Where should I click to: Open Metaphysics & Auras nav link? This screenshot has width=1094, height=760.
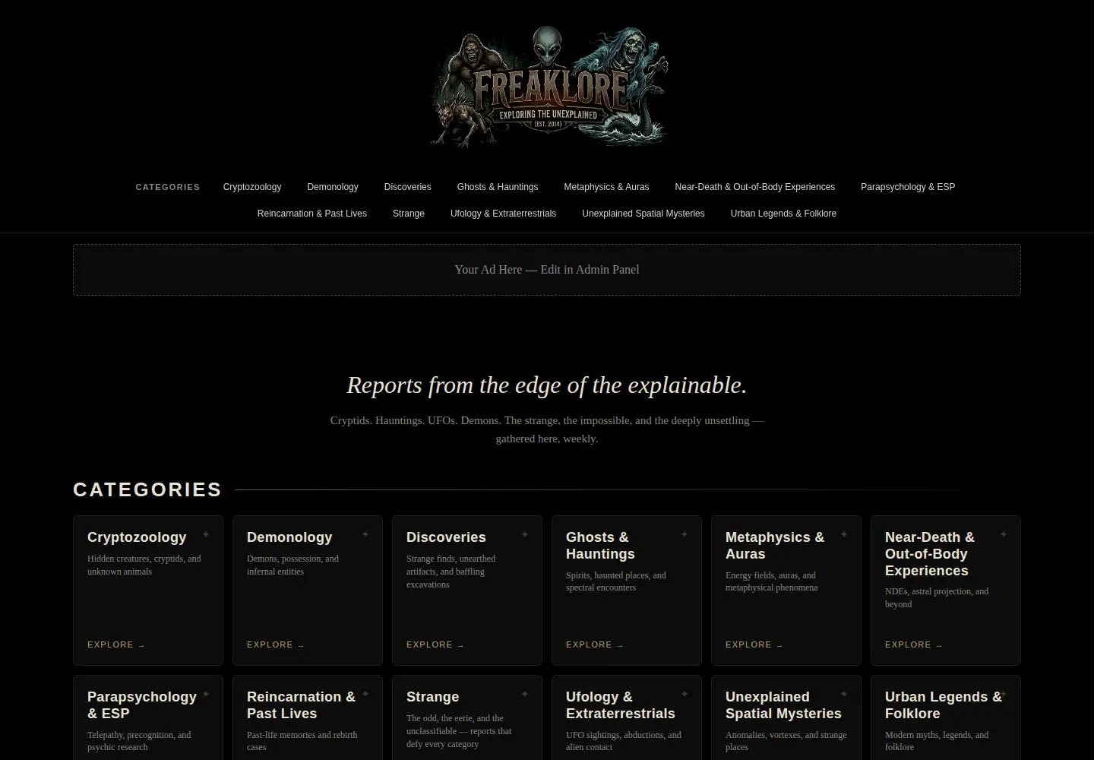[x=606, y=187]
